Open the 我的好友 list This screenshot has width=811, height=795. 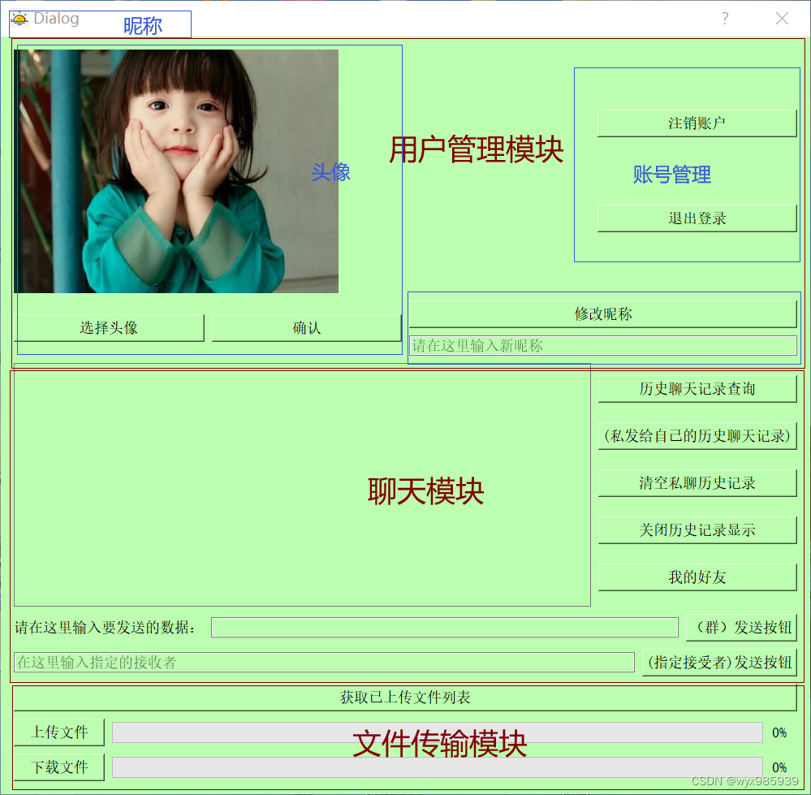697,577
